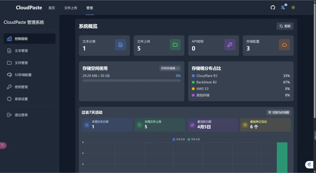Click the text share document icon
The width and height of the screenshot is (316, 173).
[x=120, y=45]
